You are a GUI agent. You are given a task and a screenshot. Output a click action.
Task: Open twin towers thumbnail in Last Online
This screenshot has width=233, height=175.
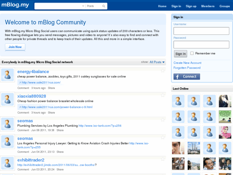coord(194,148)
